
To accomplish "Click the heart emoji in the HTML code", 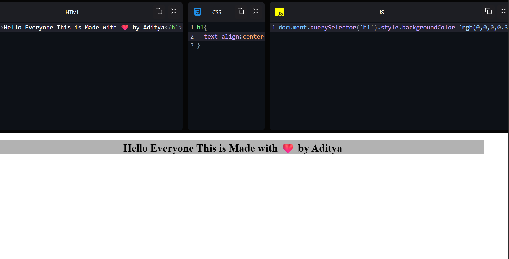I will coord(125,27).
